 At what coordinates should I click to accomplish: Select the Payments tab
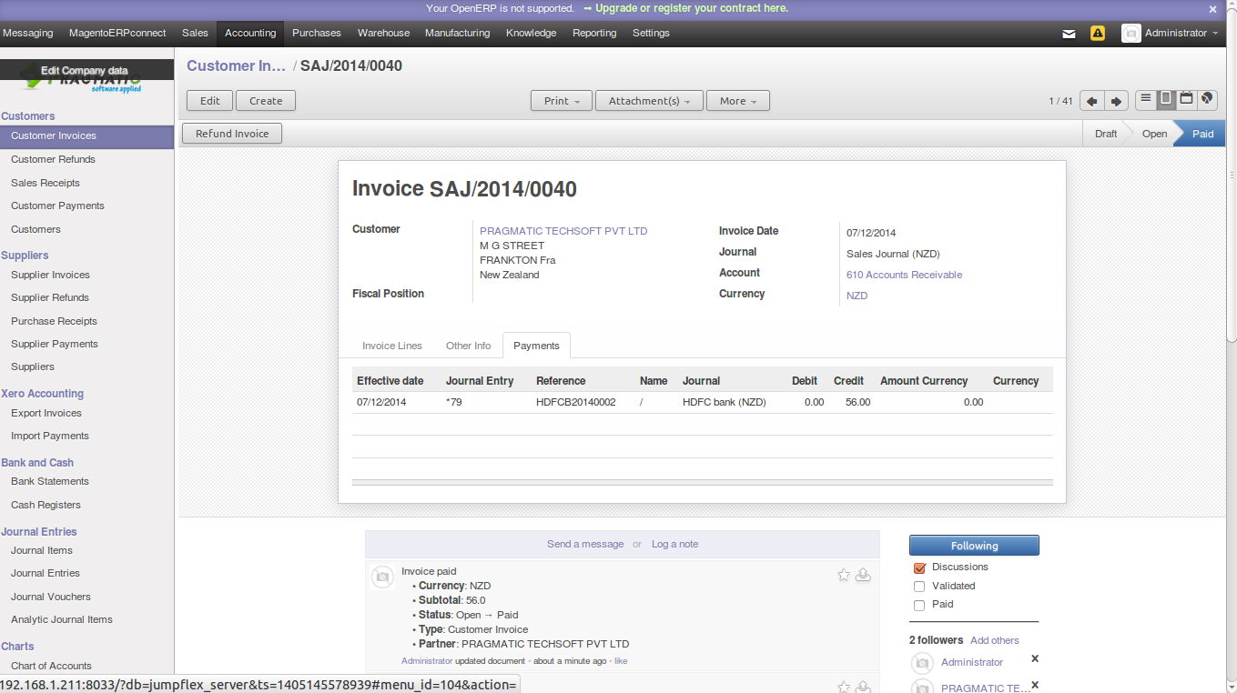click(x=536, y=346)
